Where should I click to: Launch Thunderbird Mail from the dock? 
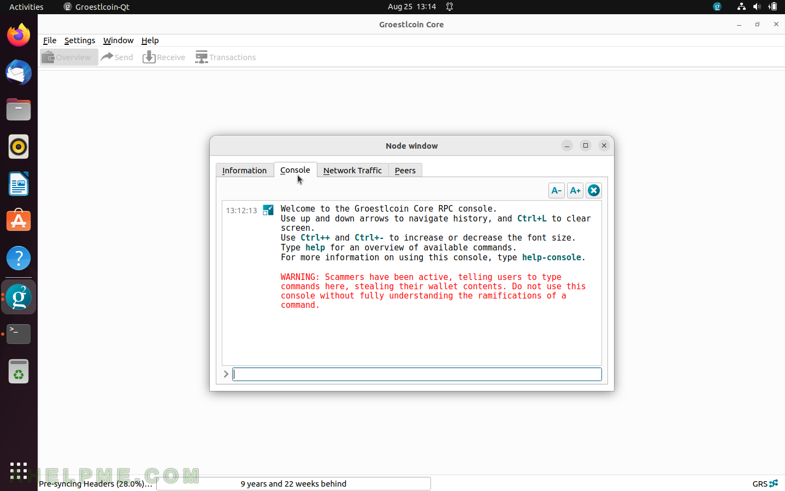coord(19,73)
